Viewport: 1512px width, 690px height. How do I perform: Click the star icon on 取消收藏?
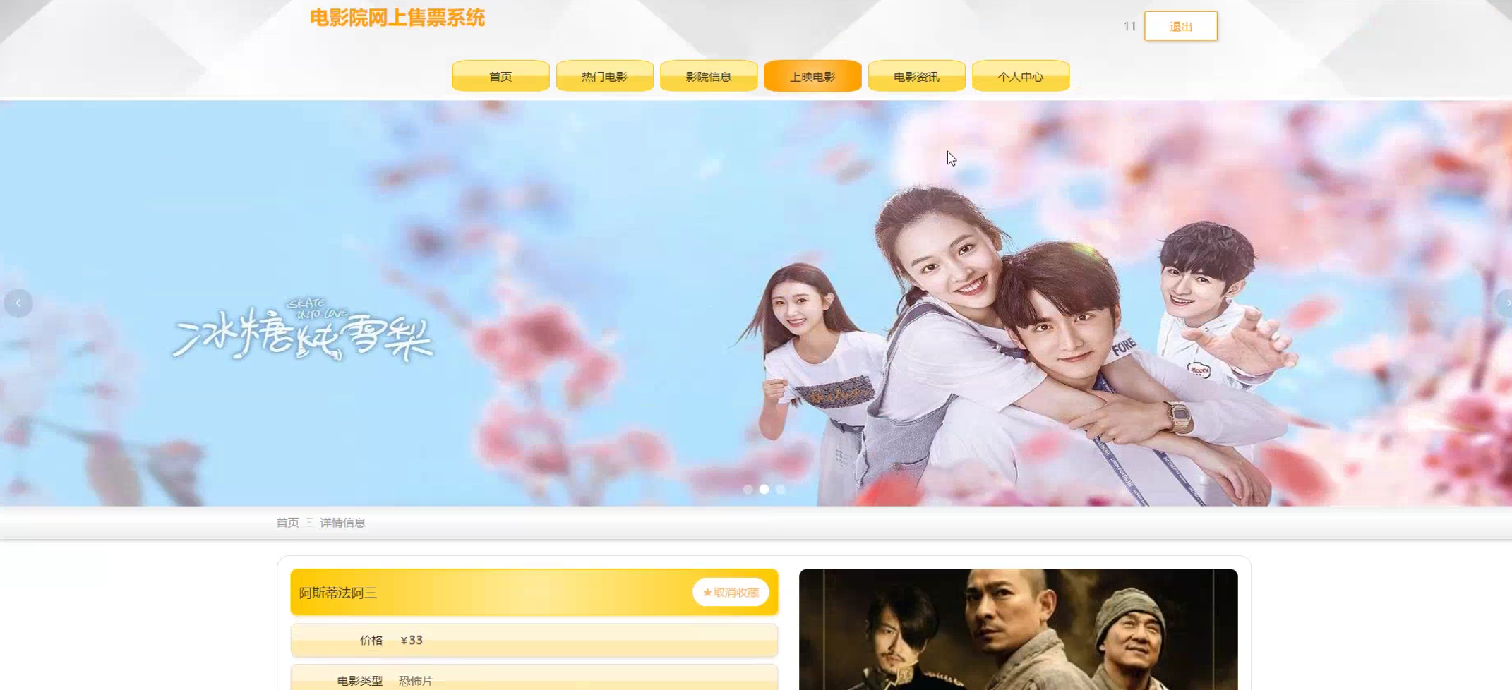pos(707,593)
